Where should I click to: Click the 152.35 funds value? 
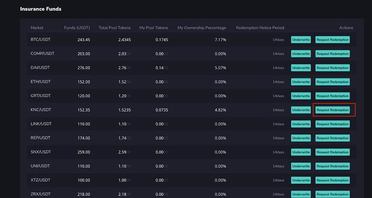(x=84, y=110)
